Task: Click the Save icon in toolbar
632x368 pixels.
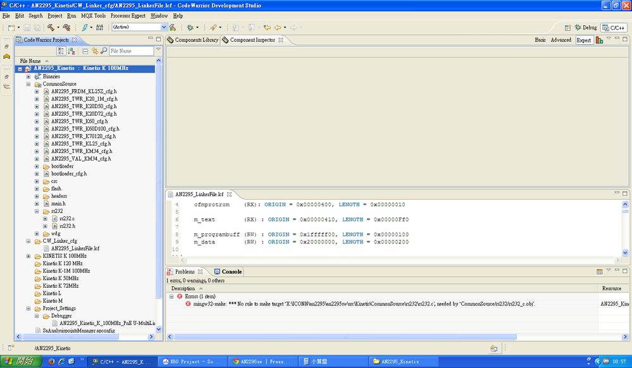Action: tap(27, 27)
